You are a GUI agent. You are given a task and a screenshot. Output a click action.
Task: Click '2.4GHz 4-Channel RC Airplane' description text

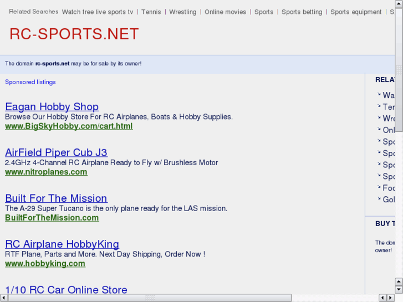click(111, 162)
